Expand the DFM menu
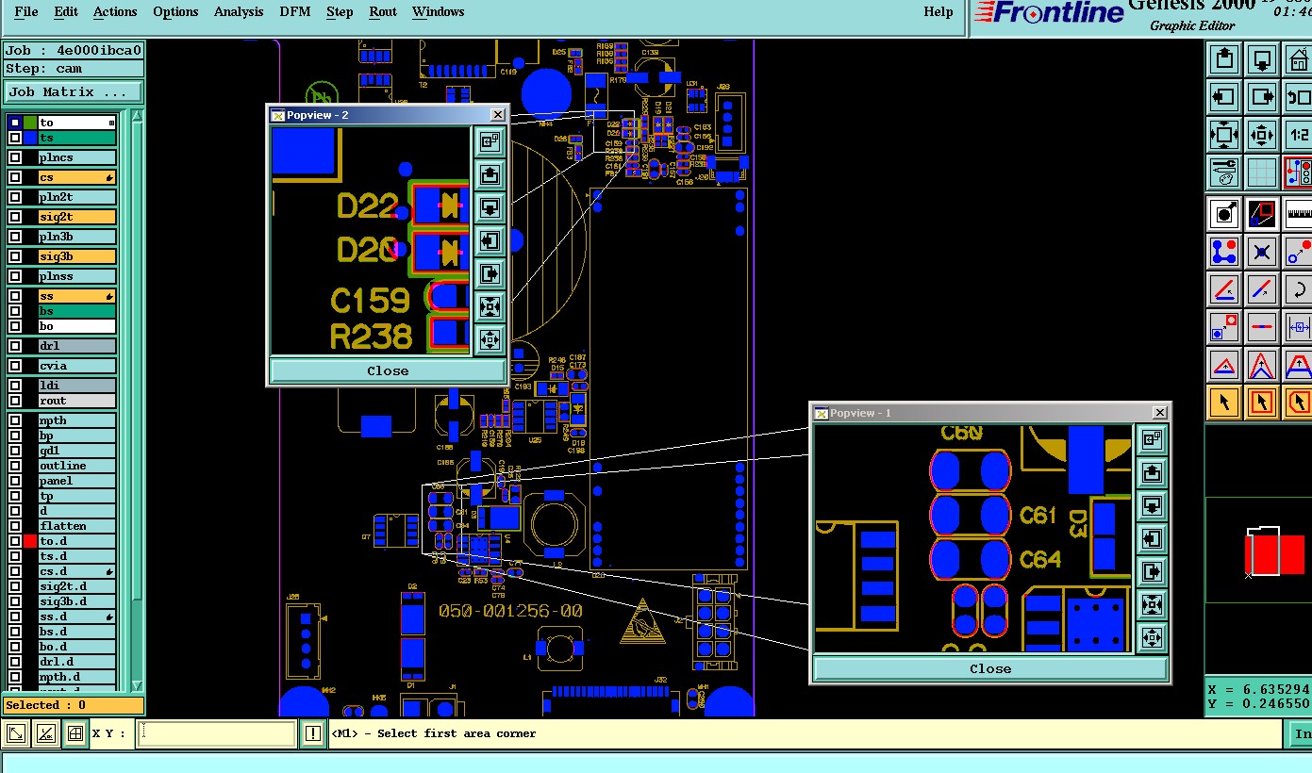The height and width of the screenshot is (773, 1312). tap(295, 12)
